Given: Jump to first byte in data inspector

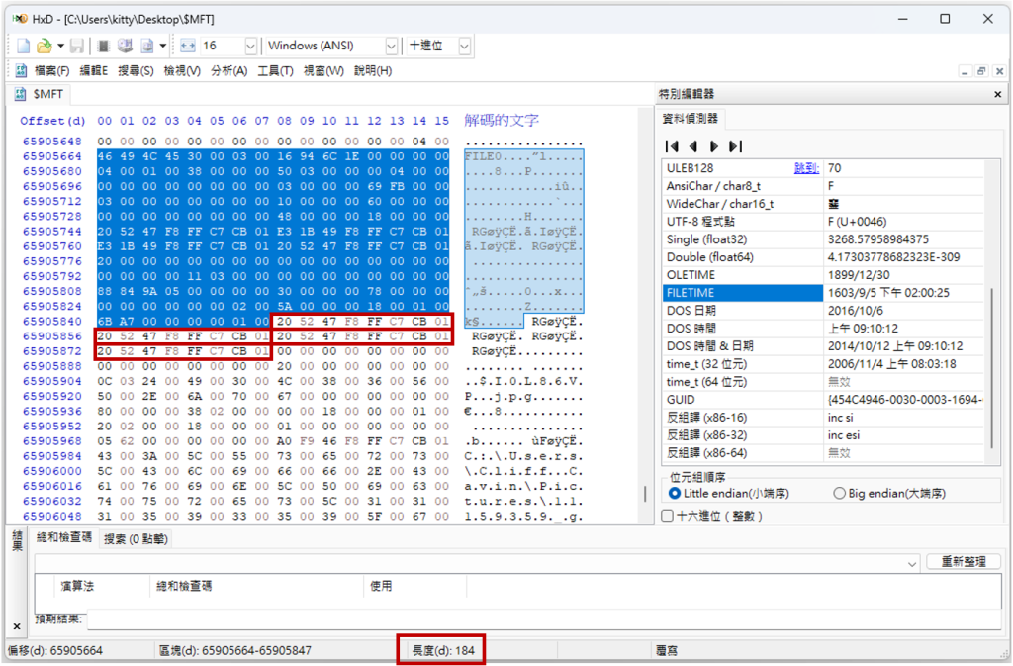Looking at the screenshot, I should click(x=672, y=146).
